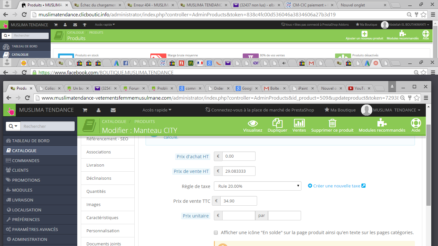438x246 pixels.
Task: Click the envelope icon in back window header
Action: click(75, 25)
